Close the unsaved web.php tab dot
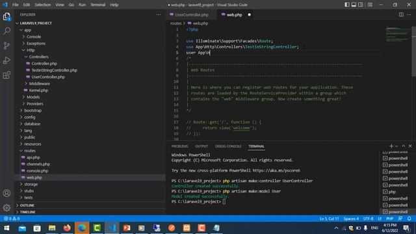 [249, 14]
